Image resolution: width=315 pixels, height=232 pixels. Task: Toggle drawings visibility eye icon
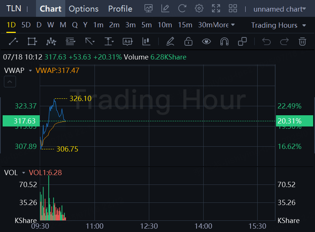pos(206,42)
